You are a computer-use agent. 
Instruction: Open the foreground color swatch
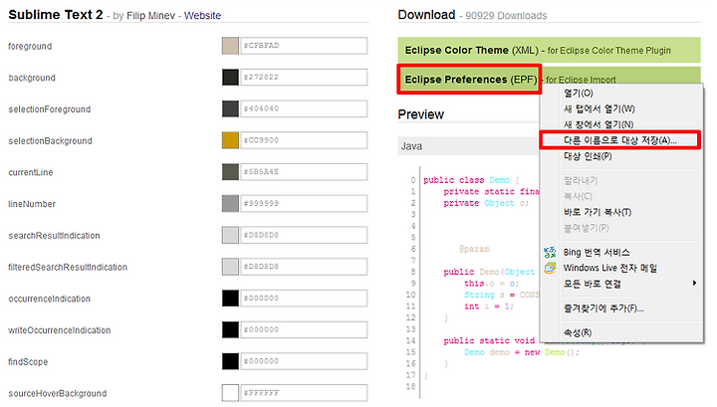coord(230,46)
